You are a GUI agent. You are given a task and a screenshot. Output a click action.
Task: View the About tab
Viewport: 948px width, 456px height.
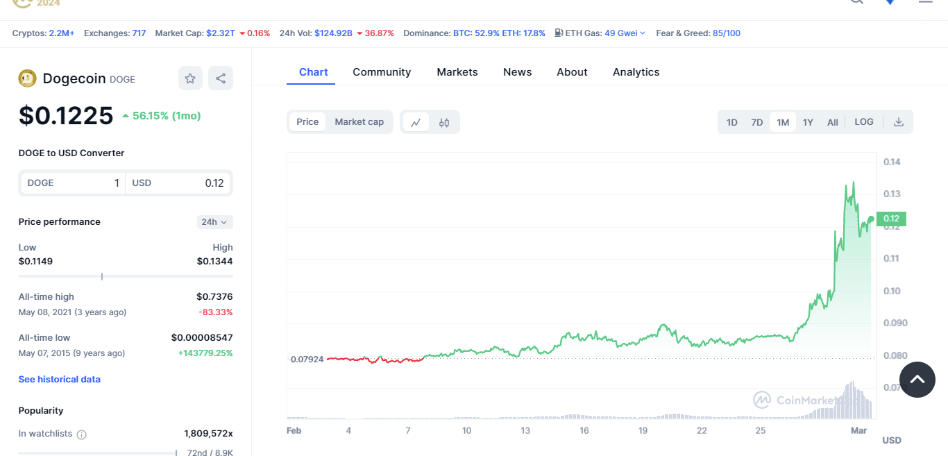click(572, 72)
